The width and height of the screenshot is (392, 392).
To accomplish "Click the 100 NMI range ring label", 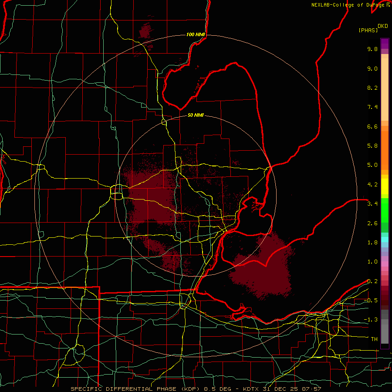I will (196, 34).
